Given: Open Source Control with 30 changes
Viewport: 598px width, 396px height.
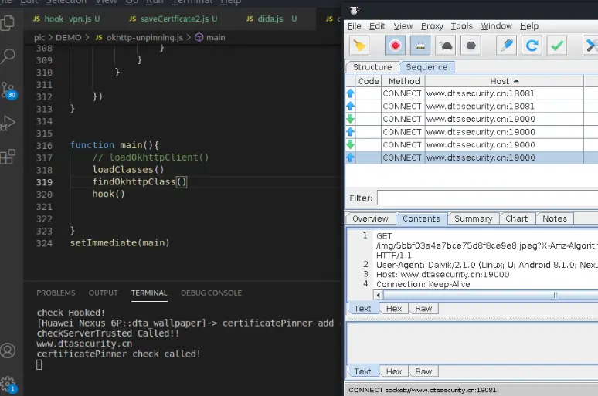Looking at the screenshot, I should pyautogui.click(x=8, y=91).
